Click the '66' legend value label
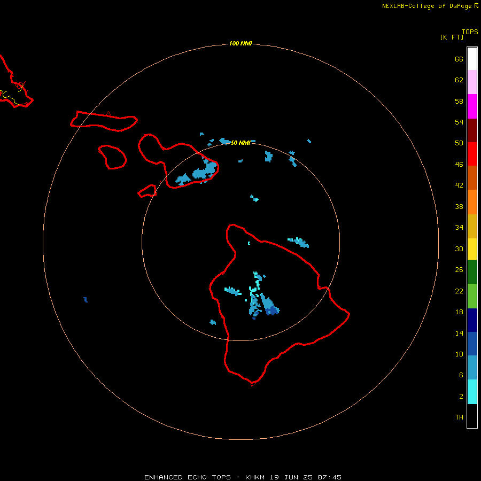 tap(459, 59)
